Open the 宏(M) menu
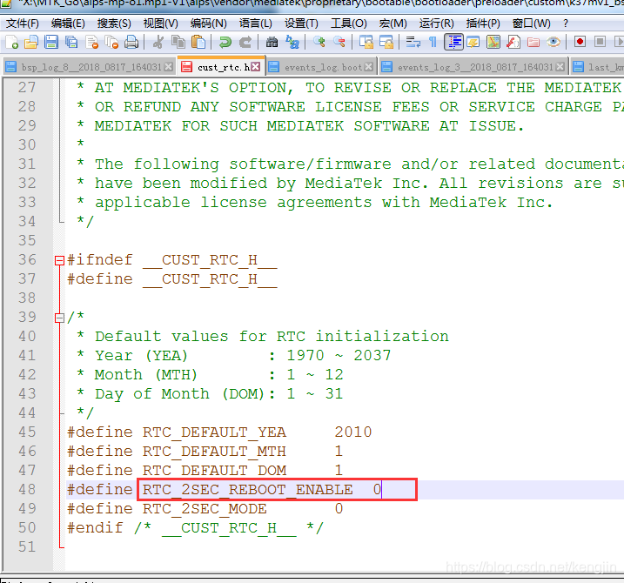The width and height of the screenshot is (624, 583). point(393,23)
